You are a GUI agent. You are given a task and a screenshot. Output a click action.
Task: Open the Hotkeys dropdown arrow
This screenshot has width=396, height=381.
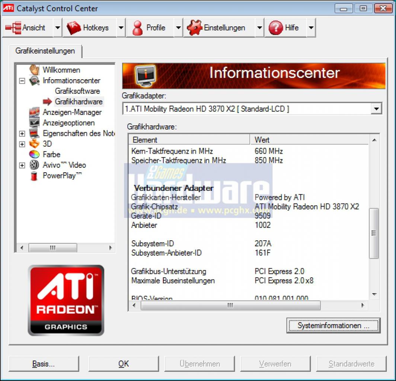[x=121, y=28]
